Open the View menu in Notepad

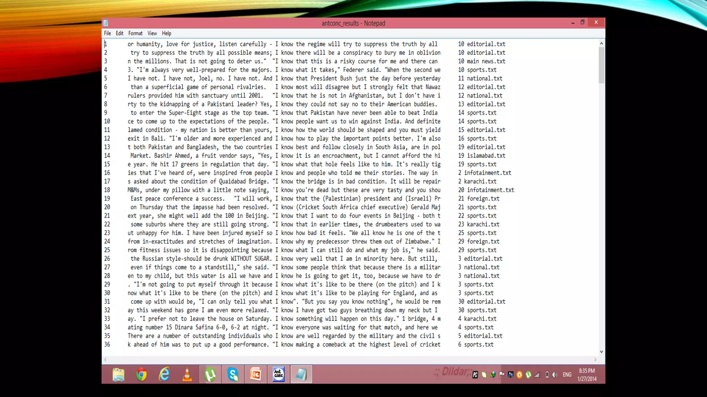click(152, 33)
